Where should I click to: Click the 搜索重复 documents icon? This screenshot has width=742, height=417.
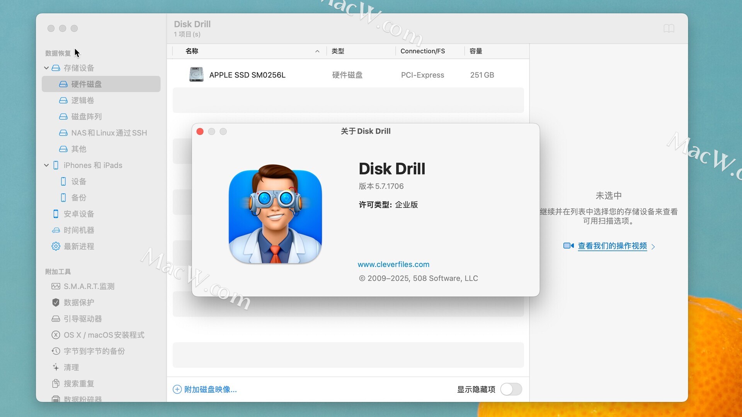(x=56, y=383)
